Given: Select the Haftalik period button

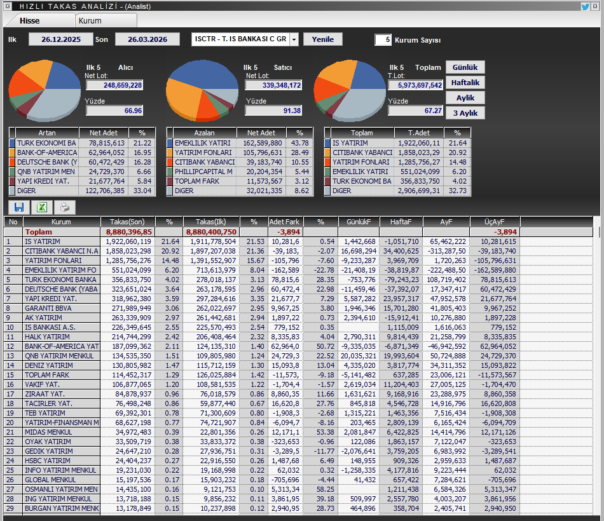Looking at the screenshot, I should (x=465, y=83).
